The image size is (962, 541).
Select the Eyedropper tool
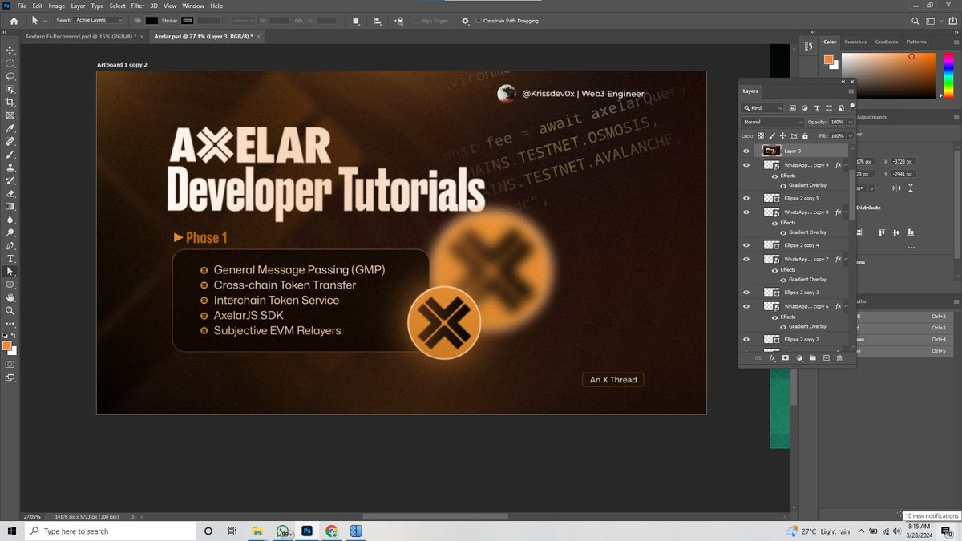pyautogui.click(x=10, y=128)
